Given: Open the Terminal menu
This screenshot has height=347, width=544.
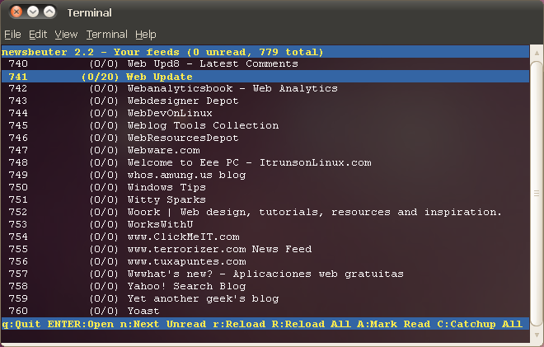Looking at the screenshot, I should pos(107,35).
